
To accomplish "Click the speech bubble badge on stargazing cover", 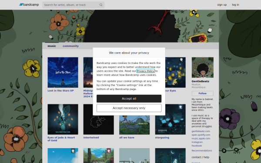I will pyautogui.click(x=181, y=107).
